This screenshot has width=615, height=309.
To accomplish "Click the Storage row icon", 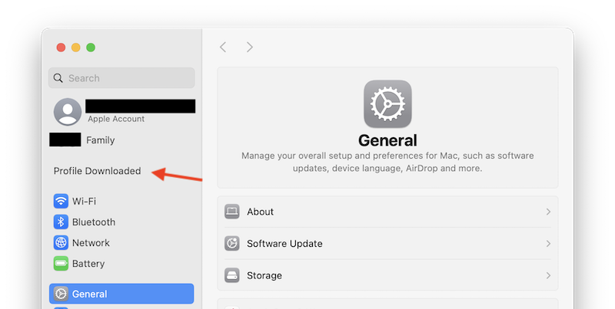I will 233,275.
